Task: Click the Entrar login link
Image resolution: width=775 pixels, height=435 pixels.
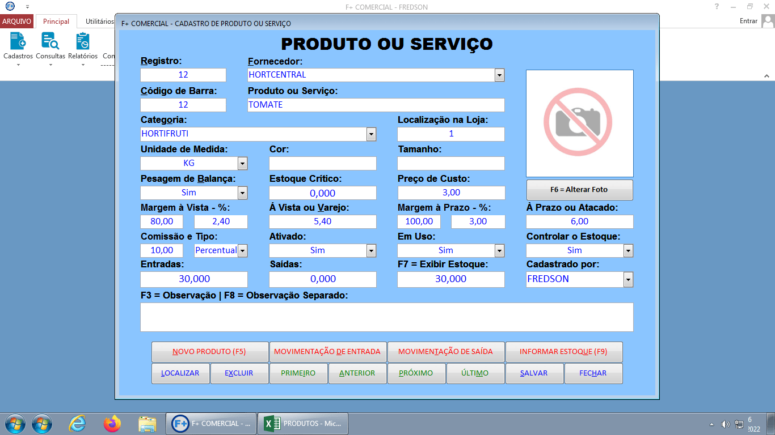Action: click(748, 21)
